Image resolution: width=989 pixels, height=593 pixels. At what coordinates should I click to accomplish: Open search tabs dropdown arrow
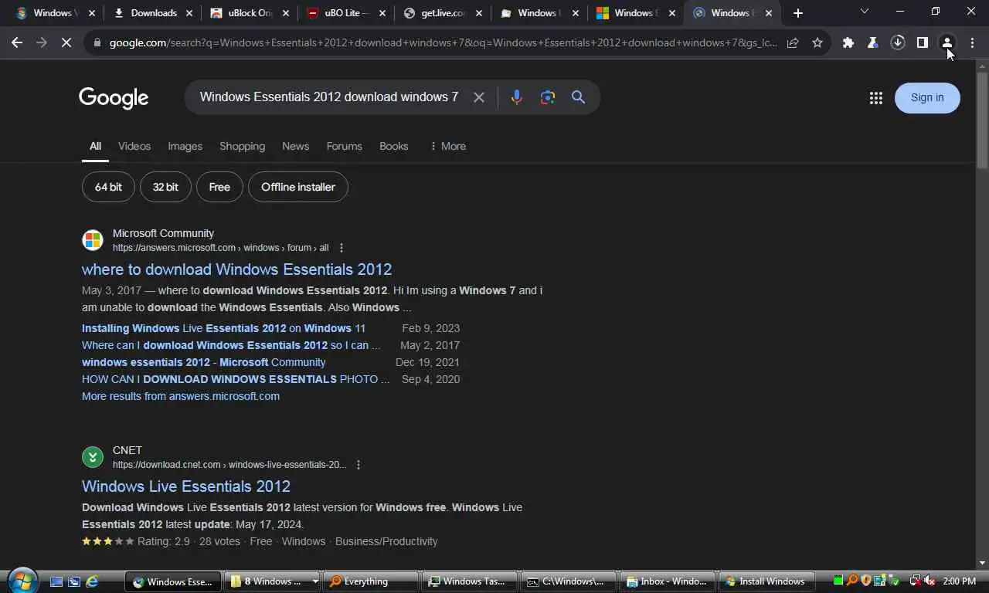864,12
